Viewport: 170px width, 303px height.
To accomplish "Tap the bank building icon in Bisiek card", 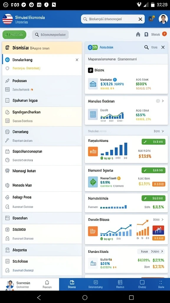I will (93, 84).
